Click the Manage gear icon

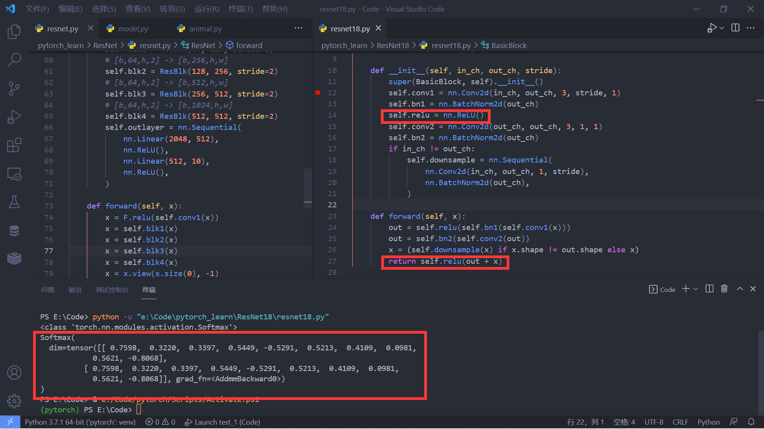(x=14, y=401)
